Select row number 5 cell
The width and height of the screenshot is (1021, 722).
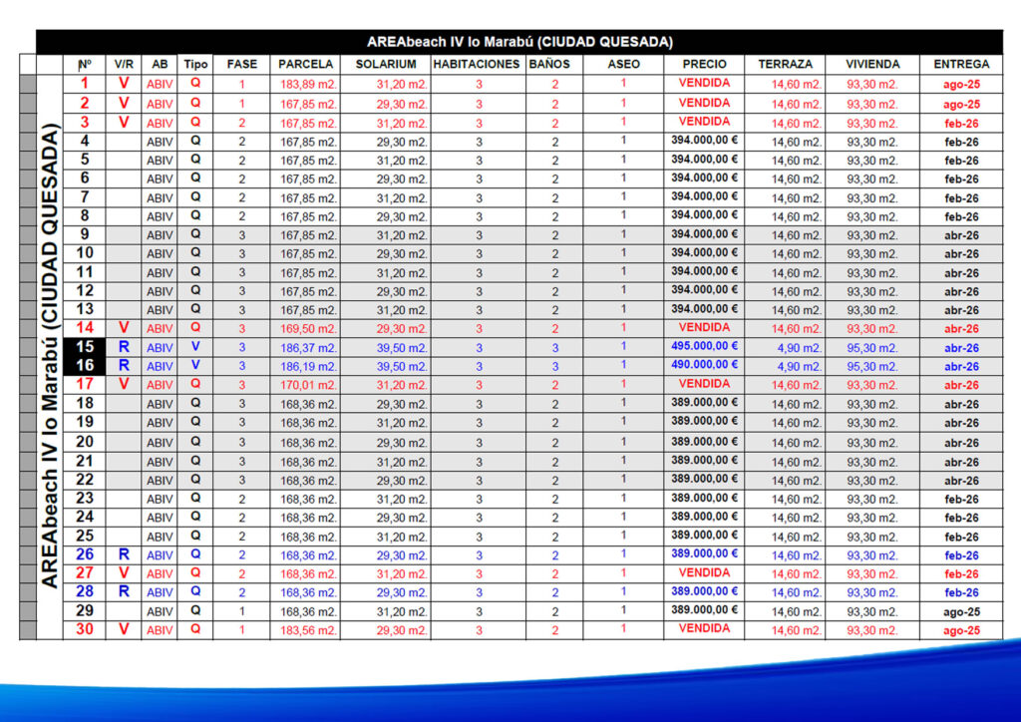84,160
